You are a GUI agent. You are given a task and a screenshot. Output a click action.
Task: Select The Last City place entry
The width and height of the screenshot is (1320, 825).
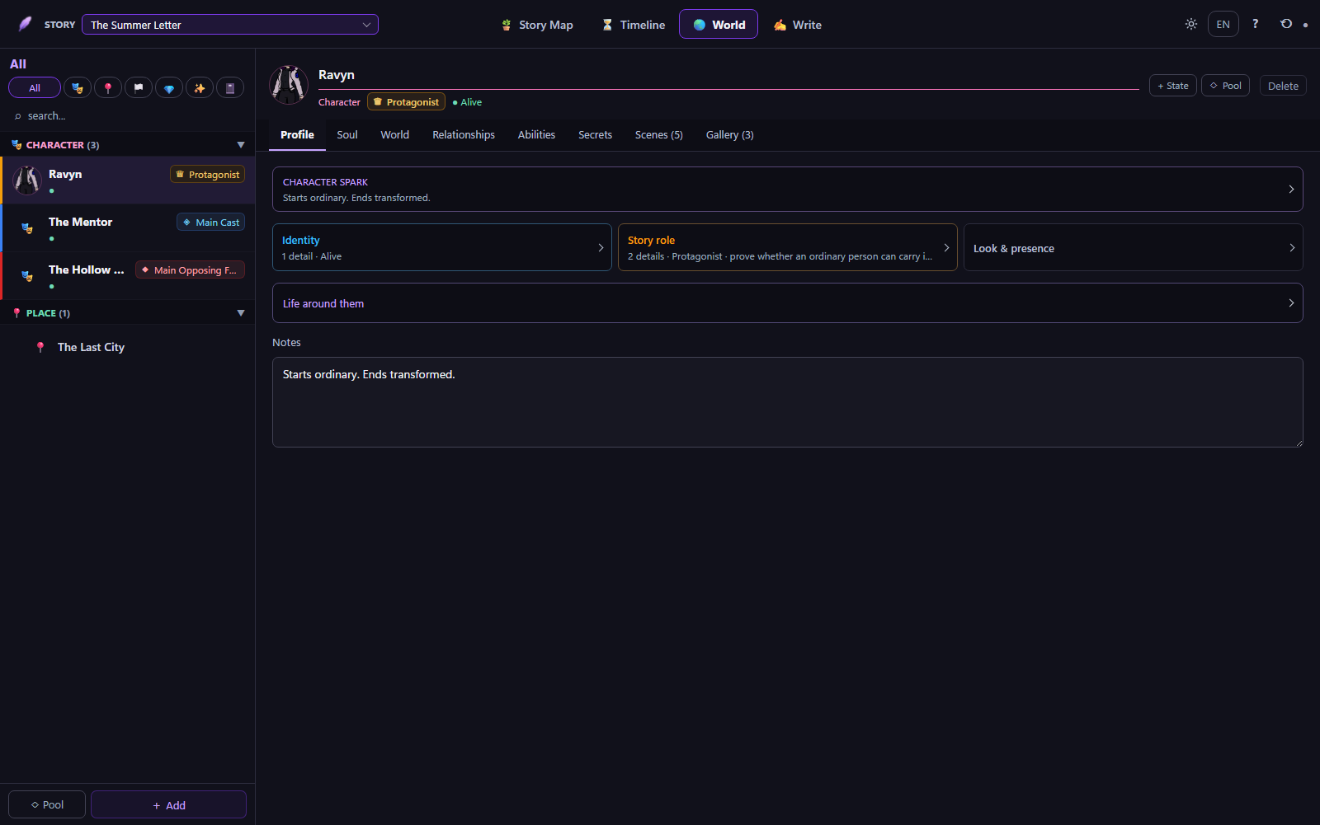128,348
